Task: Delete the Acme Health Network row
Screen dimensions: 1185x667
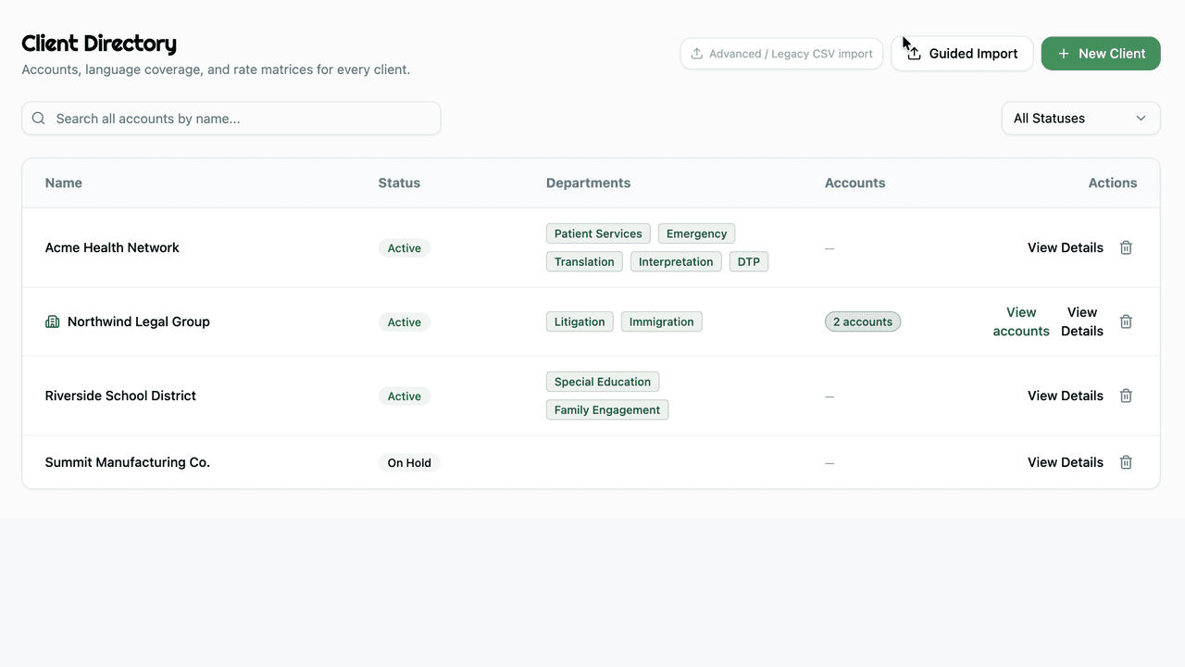Action: pos(1126,247)
